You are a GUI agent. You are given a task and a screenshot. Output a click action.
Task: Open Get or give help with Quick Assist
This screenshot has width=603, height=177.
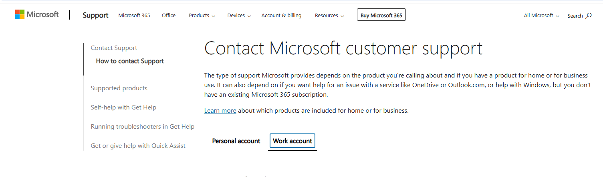(x=138, y=146)
